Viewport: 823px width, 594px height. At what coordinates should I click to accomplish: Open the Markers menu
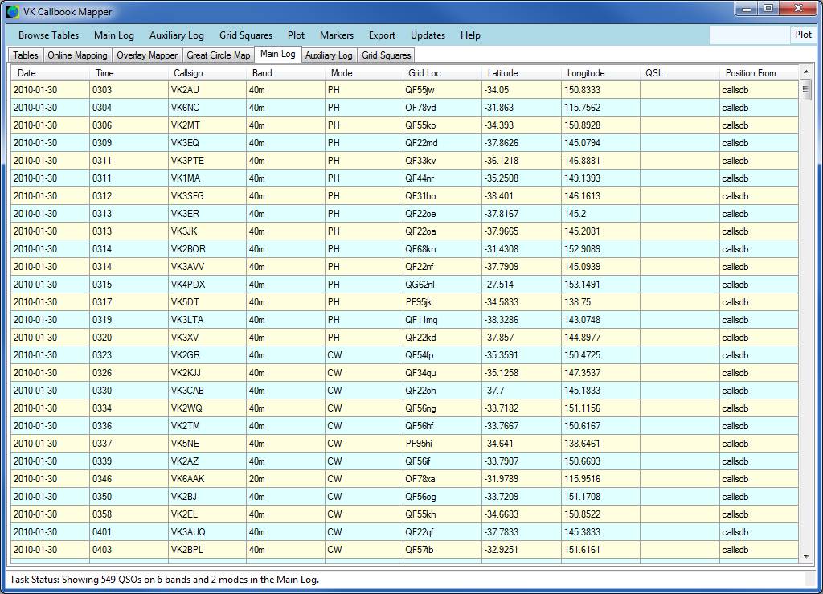click(x=337, y=35)
